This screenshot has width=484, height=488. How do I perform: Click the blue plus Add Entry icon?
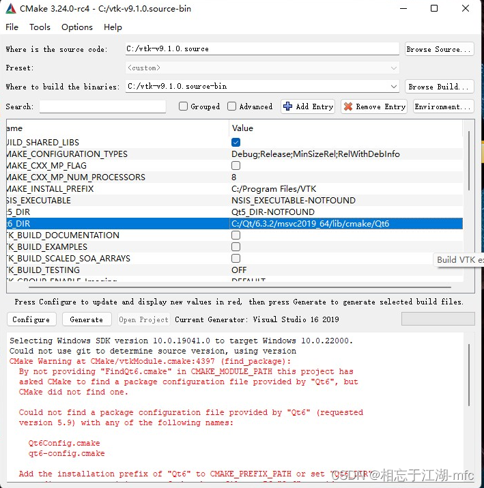287,106
